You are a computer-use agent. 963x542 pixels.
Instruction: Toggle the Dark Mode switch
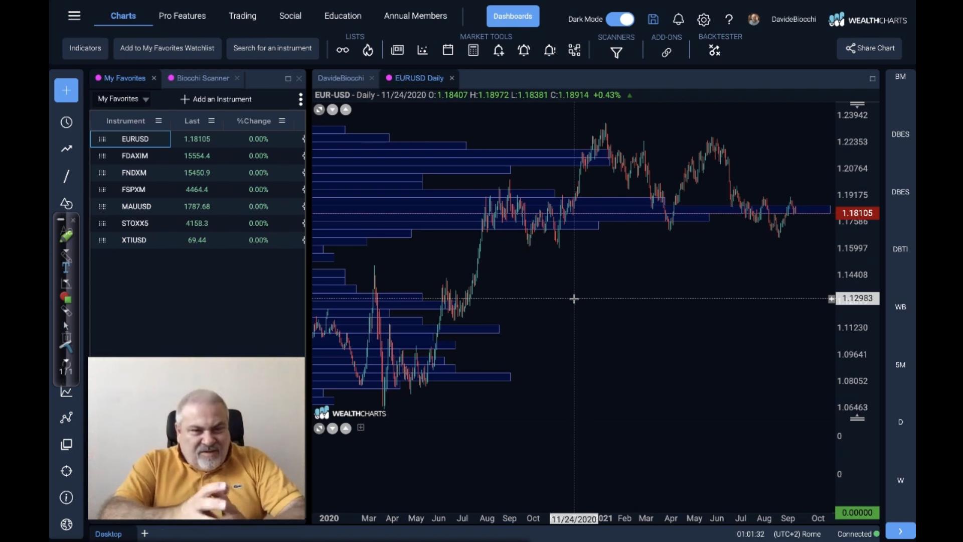620,19
